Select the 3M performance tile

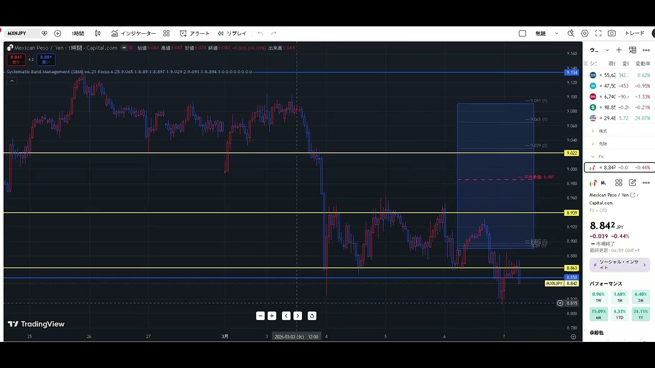pyautogui.click(x=640, y=297)
